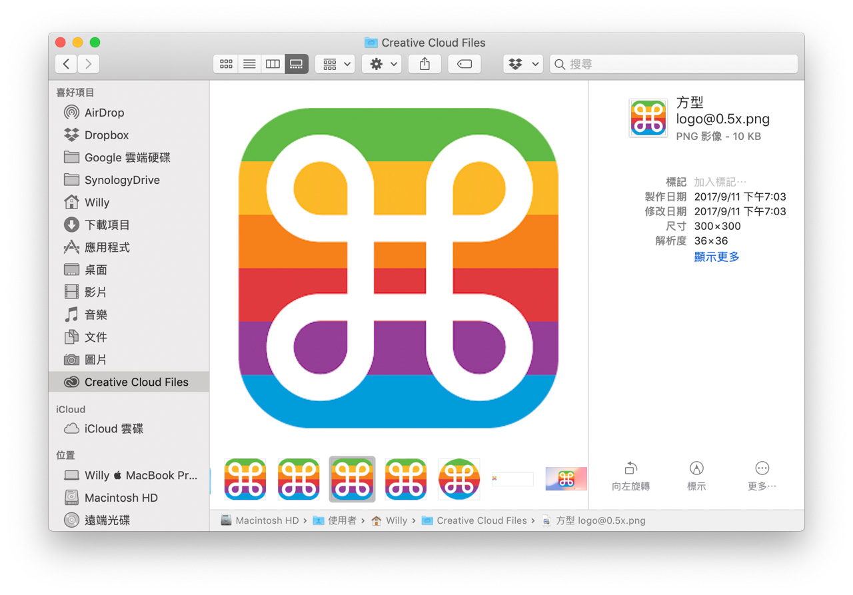This screenshot has width=853, height=595.
Task: Click Macintosh HD in the path bar
Action: [260, 520]
